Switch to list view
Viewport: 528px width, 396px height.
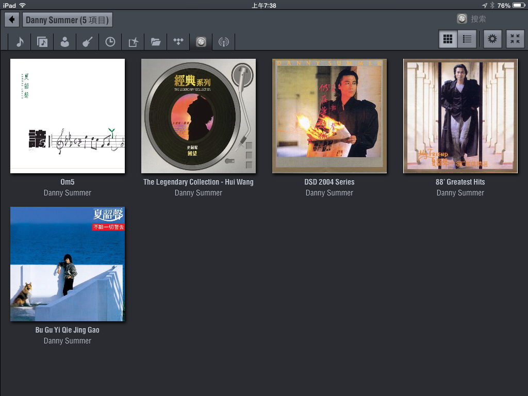pyautogui.click(x=467, y=39)
